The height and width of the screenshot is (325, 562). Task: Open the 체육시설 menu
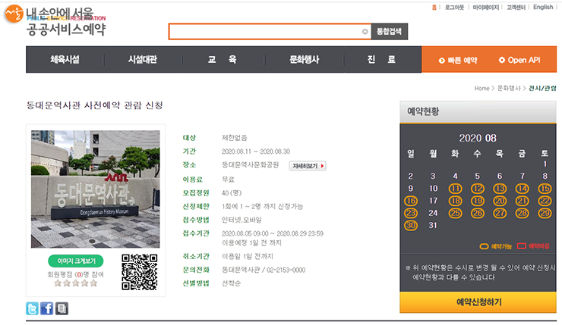click(65, 60)
